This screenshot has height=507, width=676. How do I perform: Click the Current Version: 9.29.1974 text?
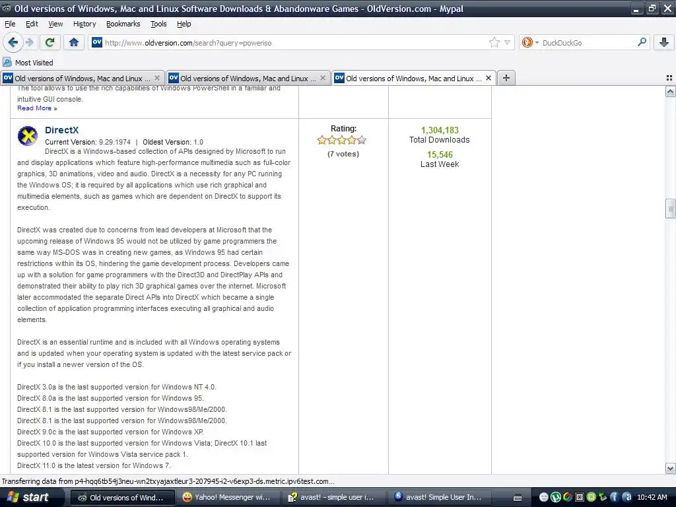click(x=88, y=143)
